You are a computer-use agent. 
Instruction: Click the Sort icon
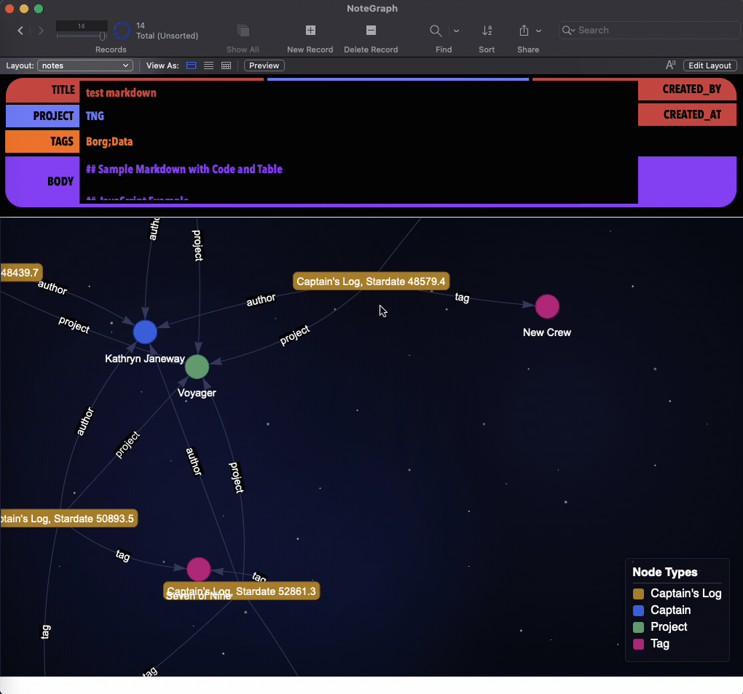487,31
